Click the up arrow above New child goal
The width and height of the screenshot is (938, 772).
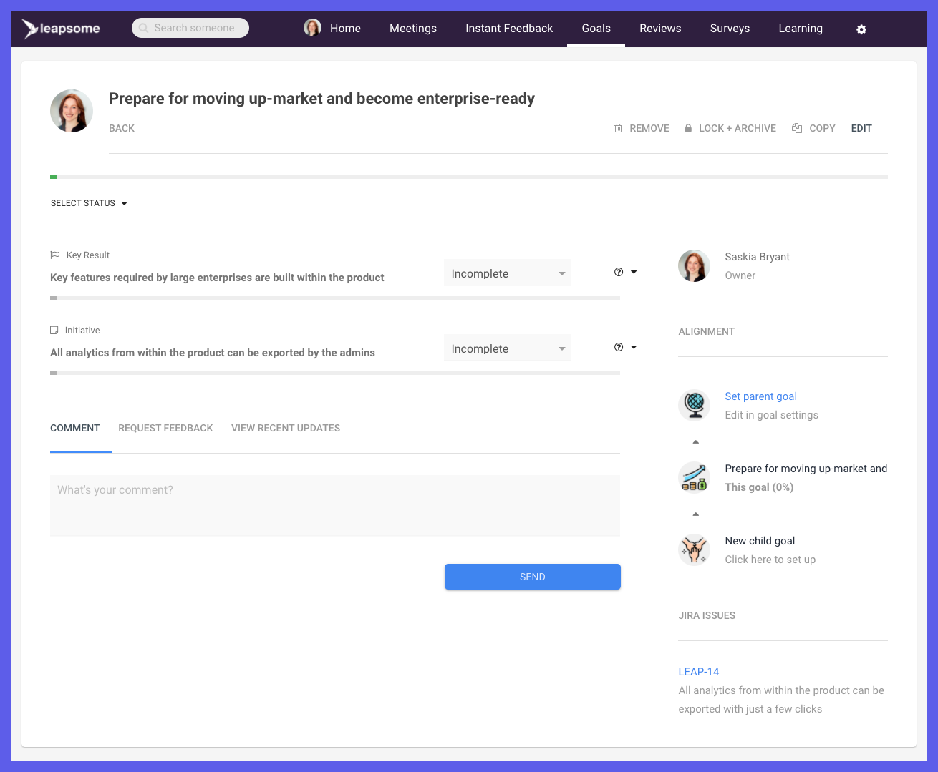(x=695, y=514)
